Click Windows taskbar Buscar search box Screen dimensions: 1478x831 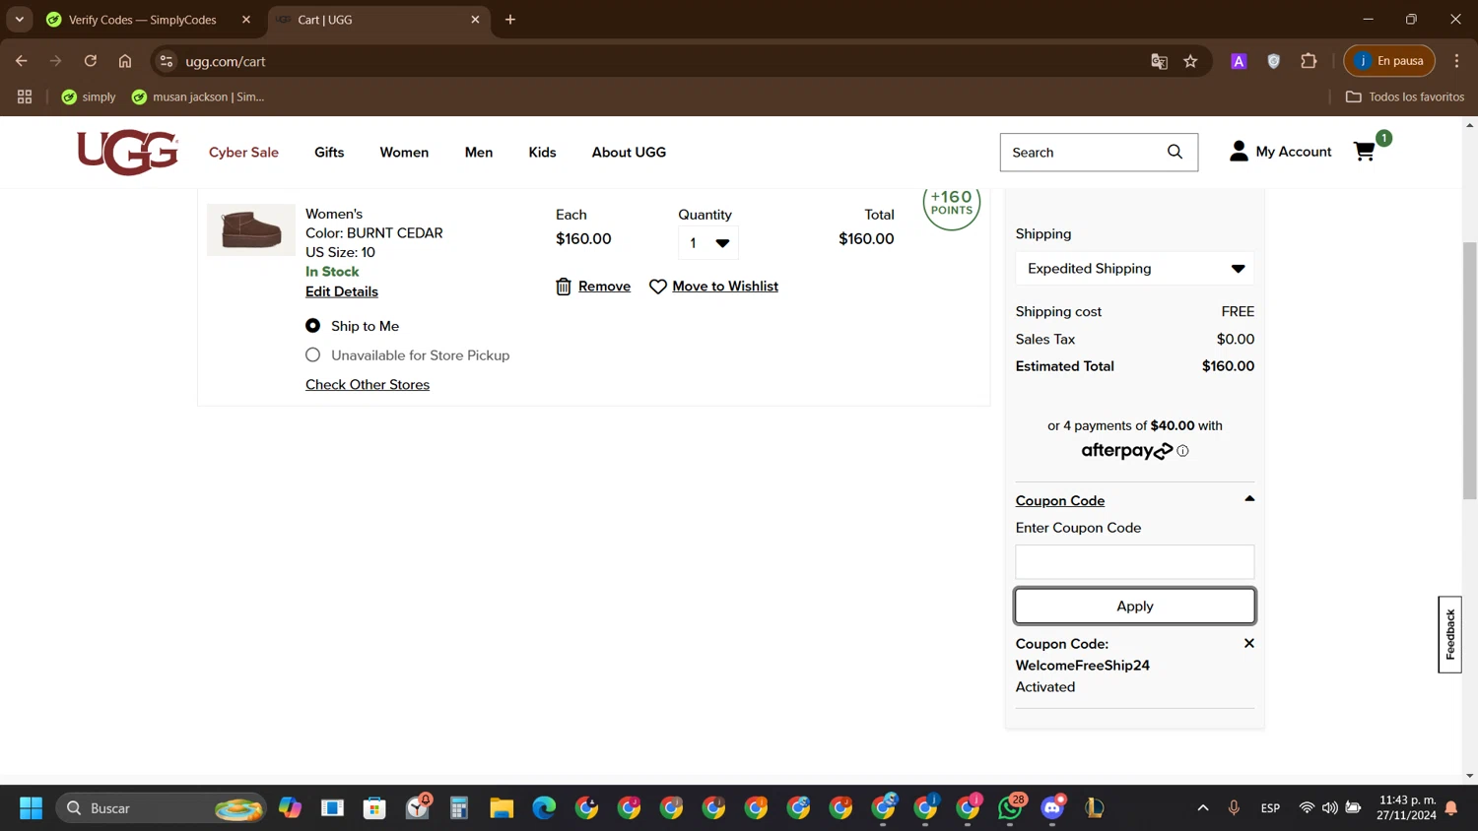(162, 808)
